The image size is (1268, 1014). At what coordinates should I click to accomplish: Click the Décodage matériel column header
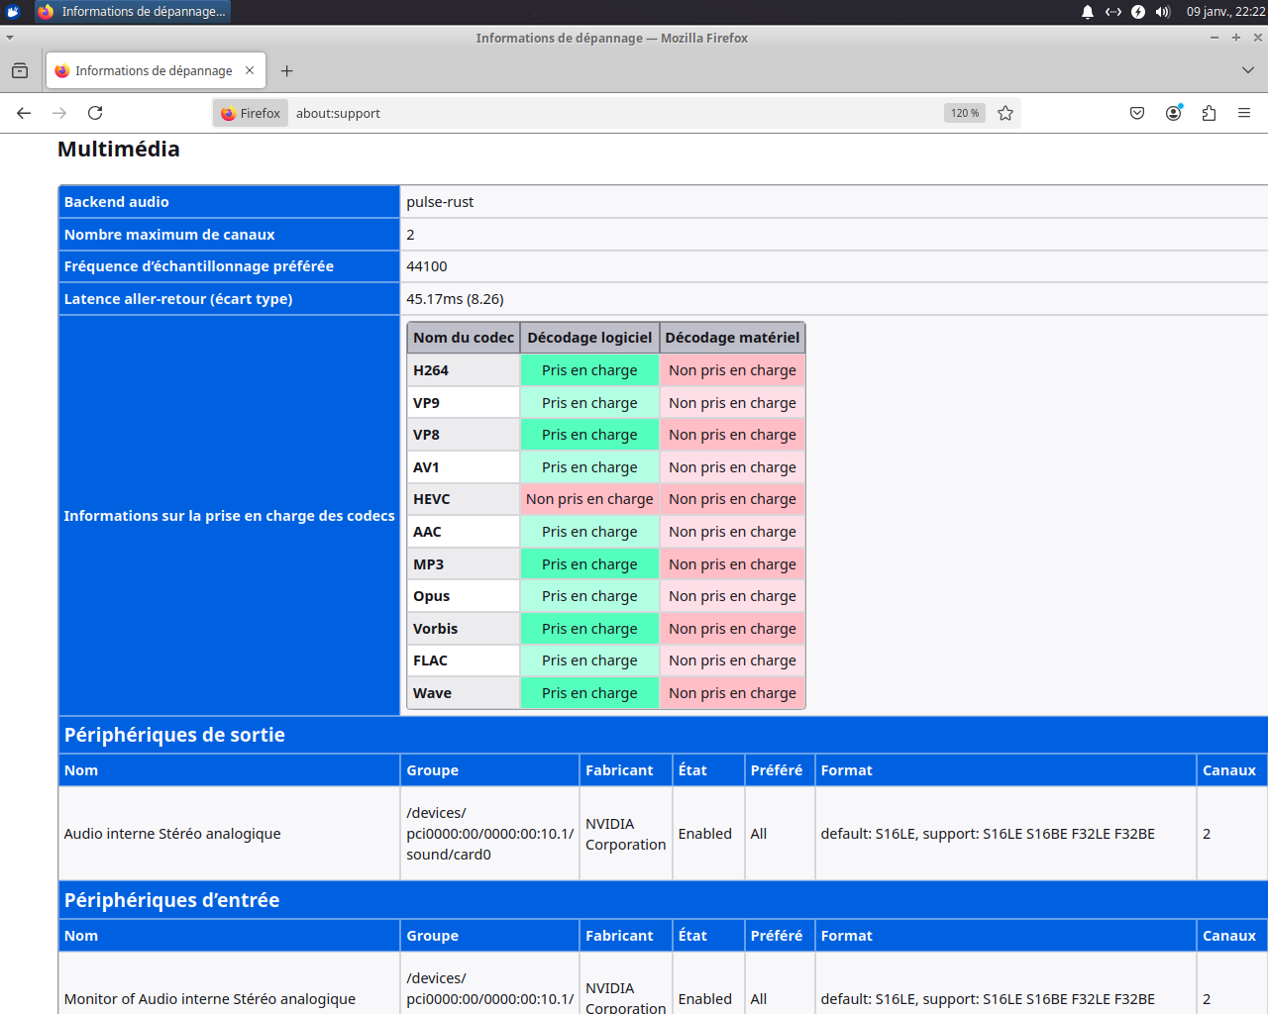(x=732, y=338)
